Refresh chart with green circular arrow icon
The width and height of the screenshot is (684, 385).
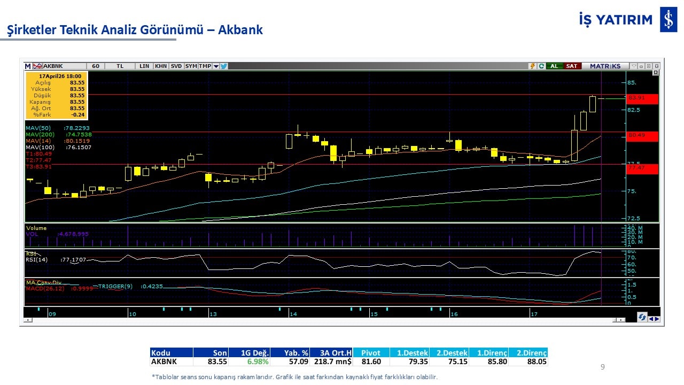pyautogui.click(x=541, y=66)
